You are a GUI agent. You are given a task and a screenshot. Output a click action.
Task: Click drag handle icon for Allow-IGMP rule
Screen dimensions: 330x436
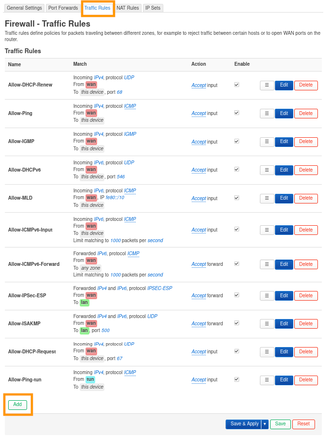pos(267,142)
